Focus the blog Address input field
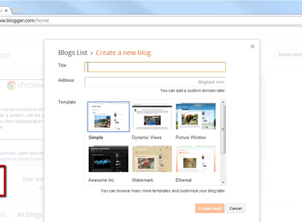 tap(155, 82)
